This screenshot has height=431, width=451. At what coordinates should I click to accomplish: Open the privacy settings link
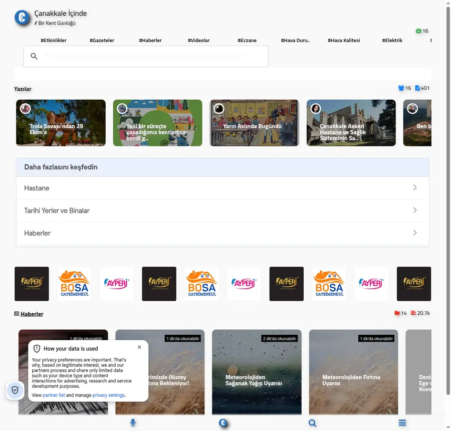coord(108,395)
